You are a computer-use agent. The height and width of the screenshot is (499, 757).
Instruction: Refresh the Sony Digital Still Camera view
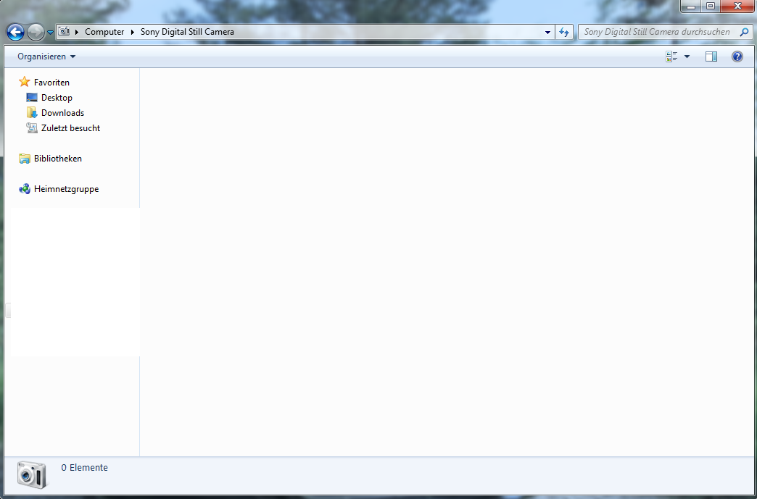pyautogui.click(x=564, y=33)
